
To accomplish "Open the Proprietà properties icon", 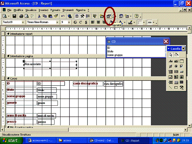I will (108, 16).
